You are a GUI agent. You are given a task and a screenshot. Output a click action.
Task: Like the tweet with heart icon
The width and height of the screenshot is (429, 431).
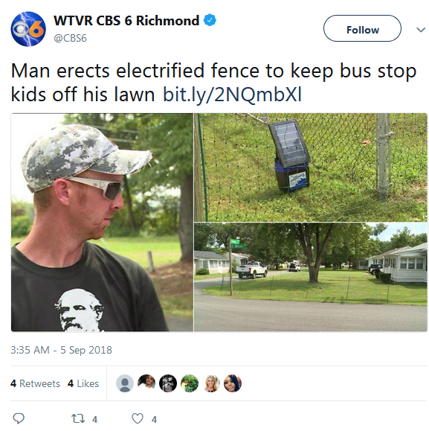(138, 418)
